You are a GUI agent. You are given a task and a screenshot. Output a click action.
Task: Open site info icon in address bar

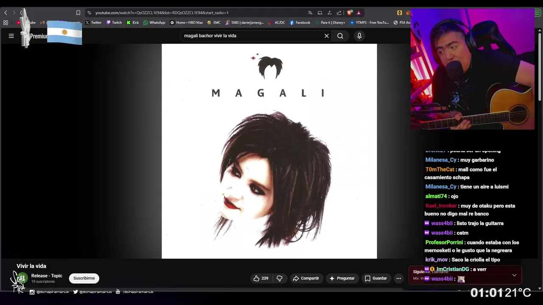pos(89,13)
